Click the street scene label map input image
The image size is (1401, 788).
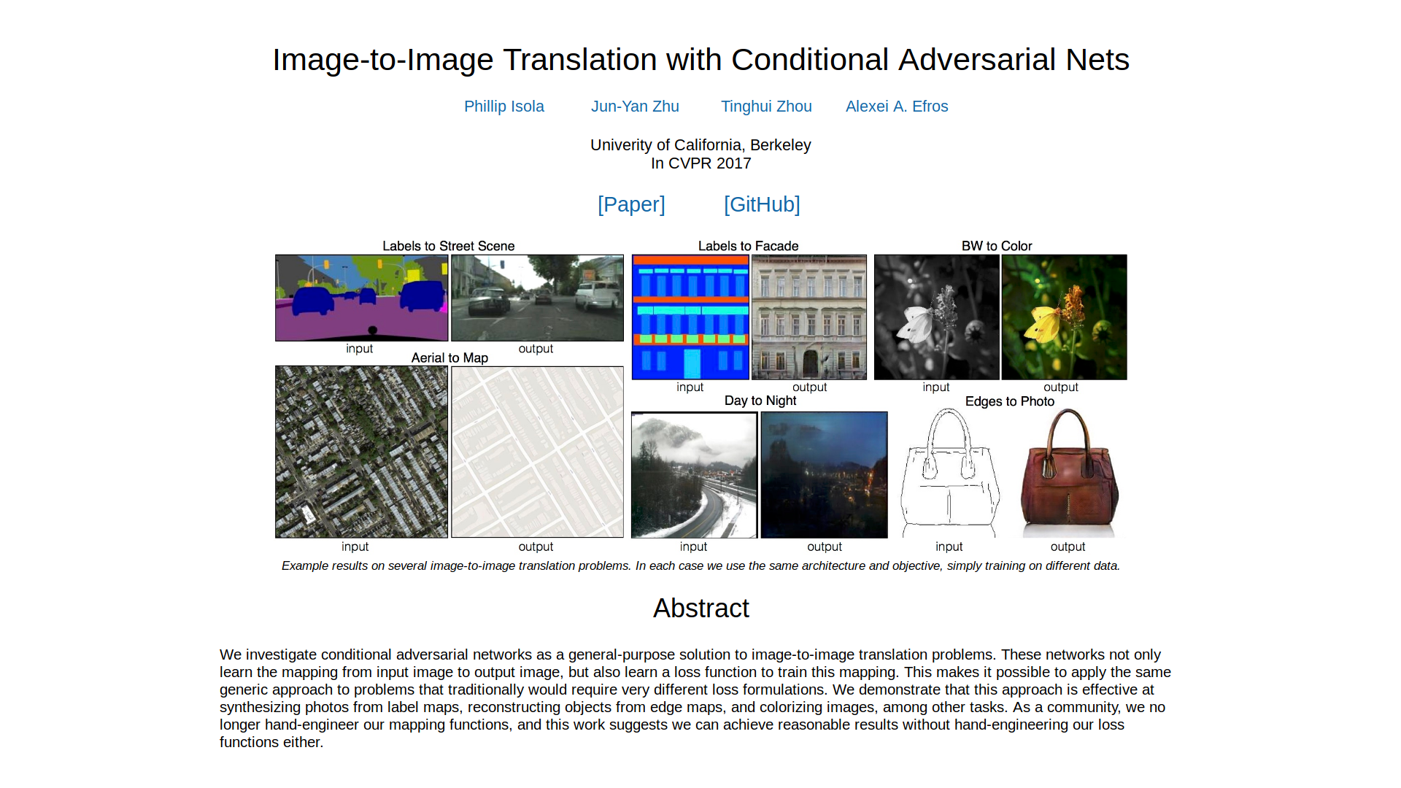tap(361, 298)
